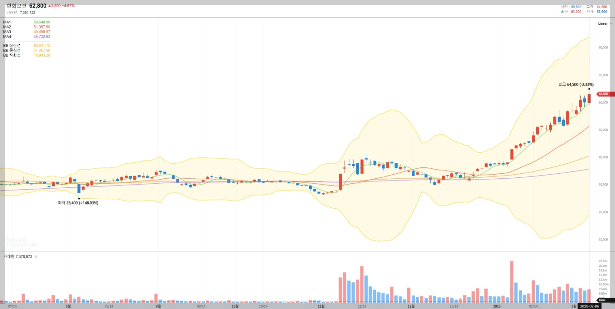Click BB upper band value 83,811.72

[x=42, y=46]
